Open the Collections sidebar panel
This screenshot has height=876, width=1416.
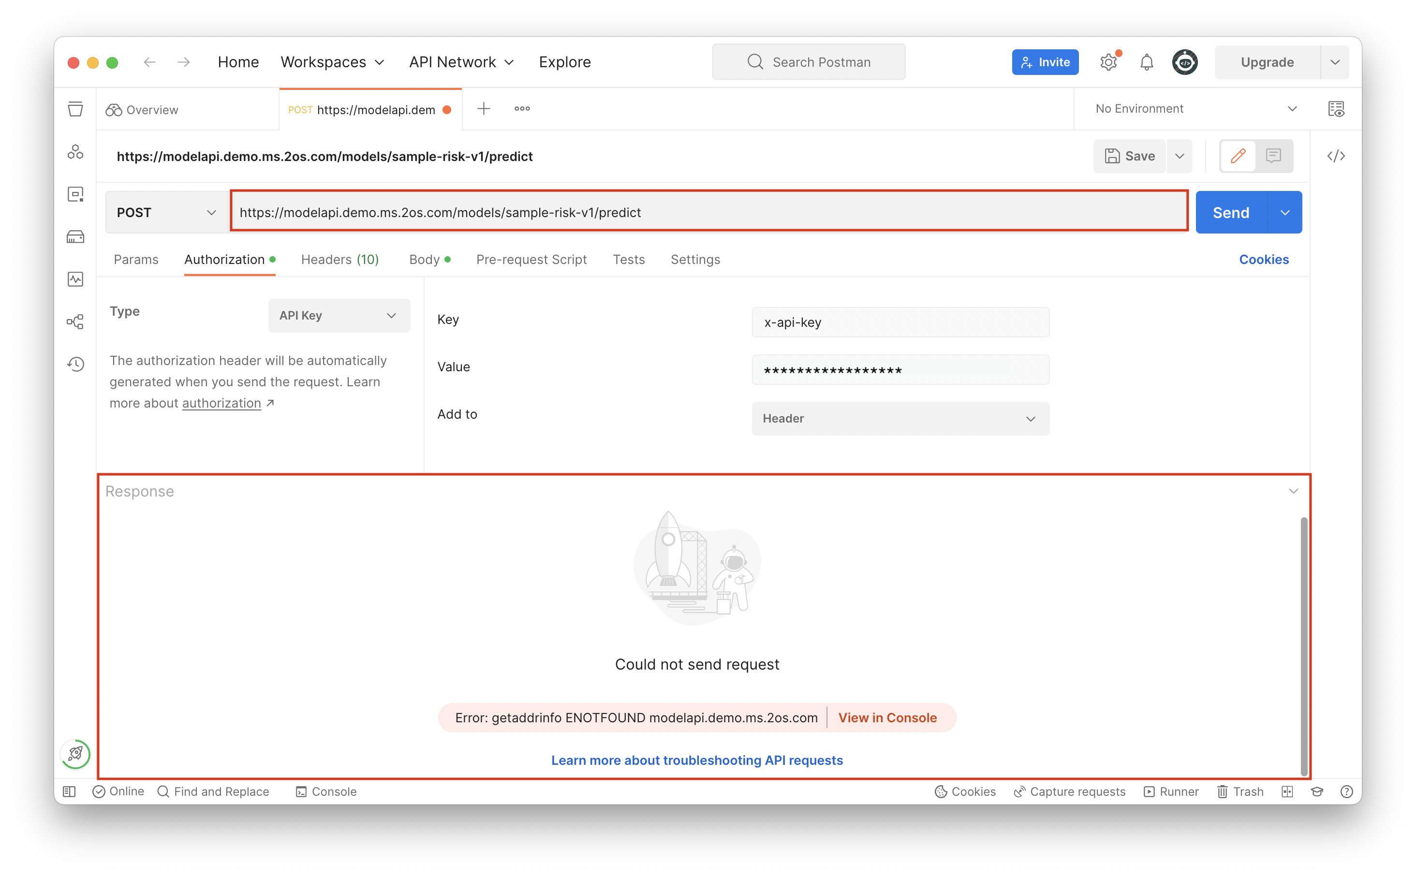tap(75, 109)
